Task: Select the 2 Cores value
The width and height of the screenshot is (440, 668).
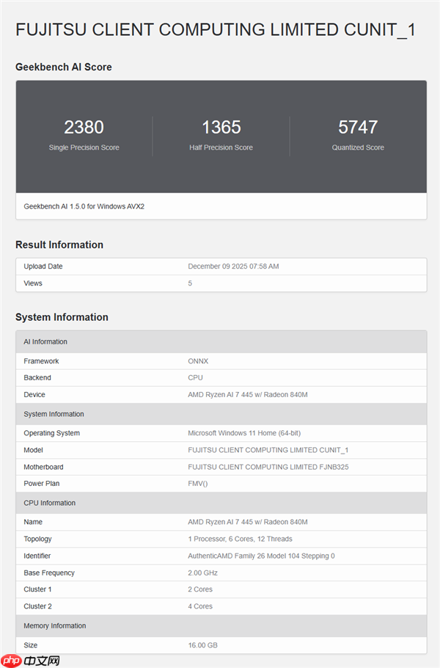Action: click(x=200, y=589)
